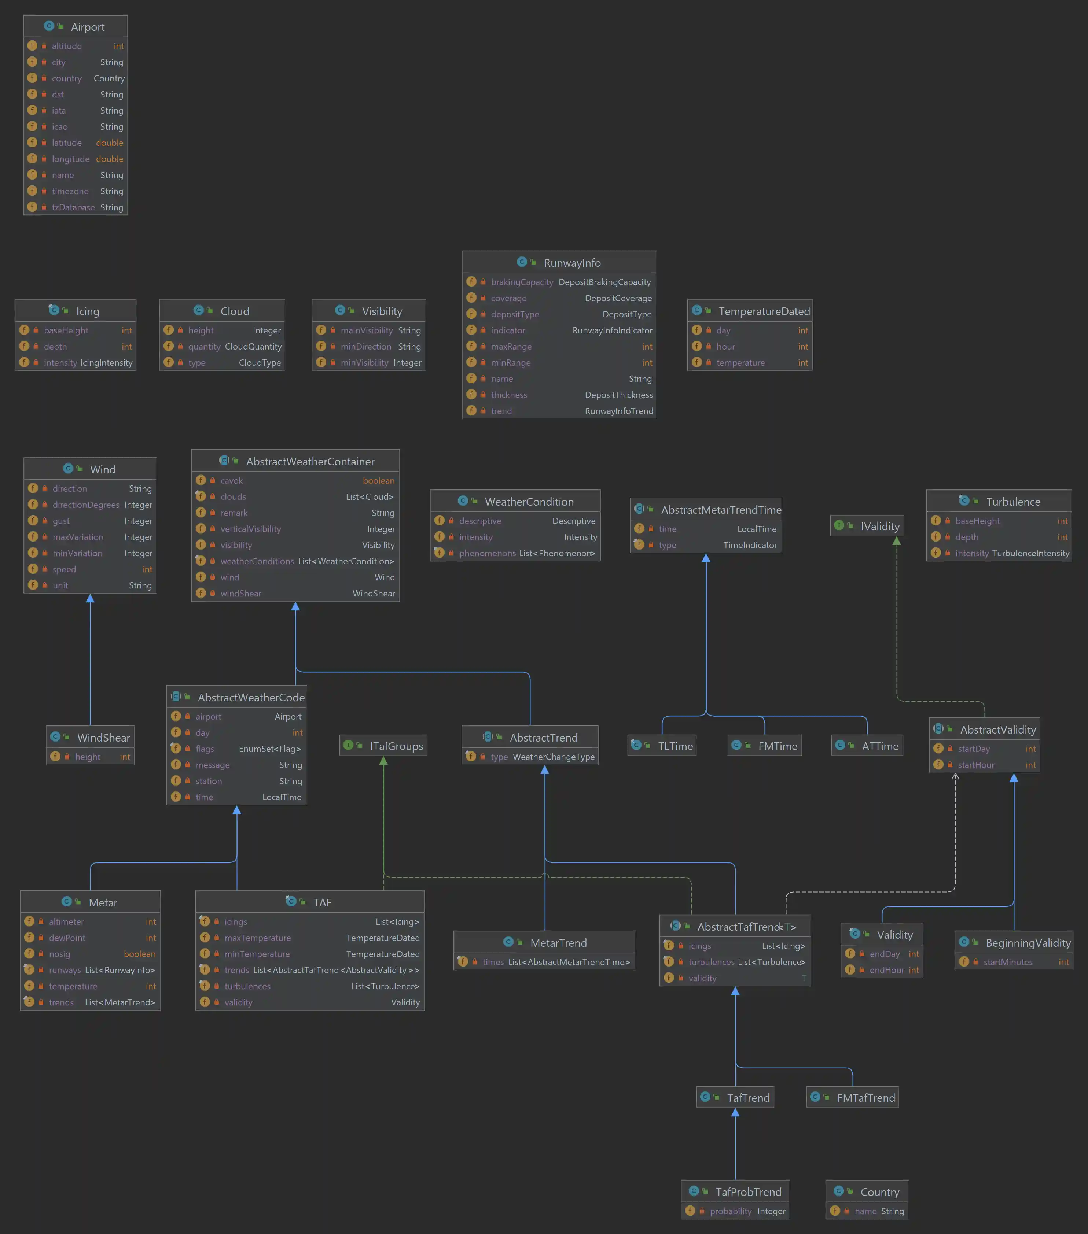Click the class icon on RunwayInfo header
The width and height of the screenshot is (1088, 1234).
pyautogui.click(x=521, y=262)
